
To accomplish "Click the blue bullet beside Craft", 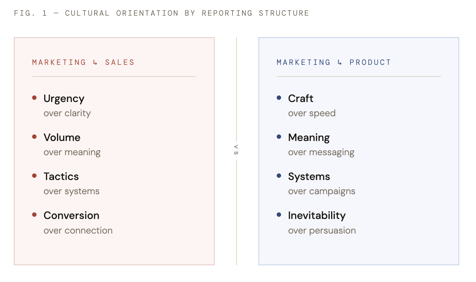I will (x=279, y=98).
